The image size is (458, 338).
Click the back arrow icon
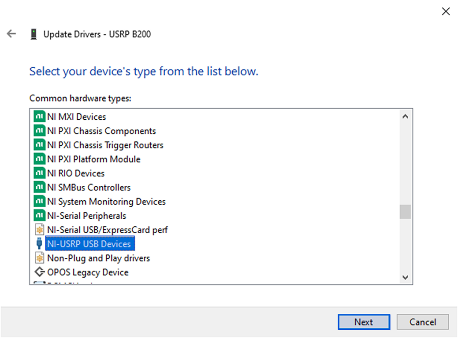pyautogui.click(x=11, y=34)
